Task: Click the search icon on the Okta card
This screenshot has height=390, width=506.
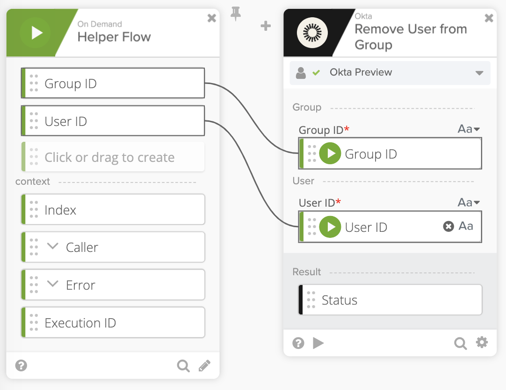Action: coord(460,343)
